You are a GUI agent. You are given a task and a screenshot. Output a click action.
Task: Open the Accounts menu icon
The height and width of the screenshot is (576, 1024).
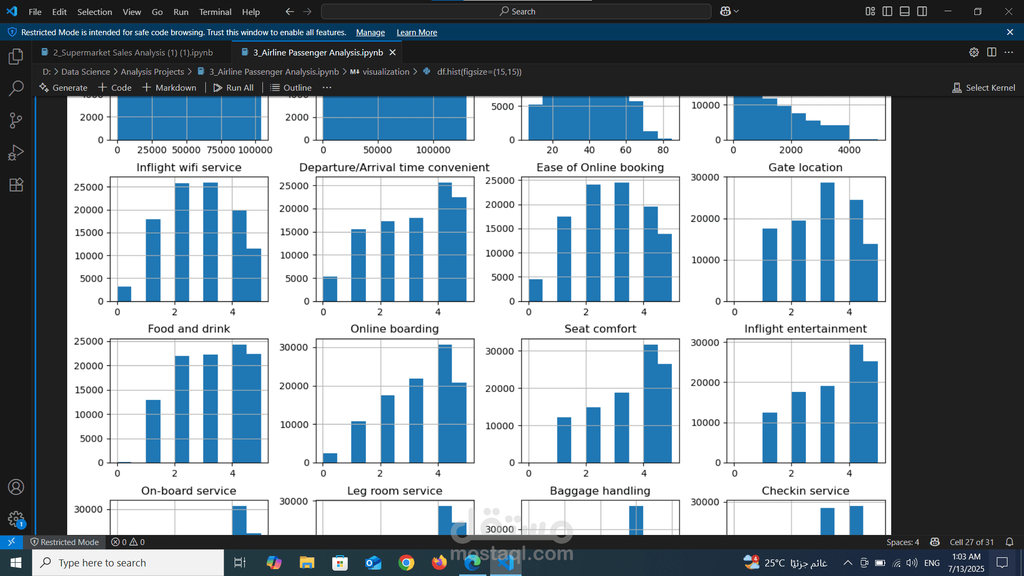(x=16, y=487)
